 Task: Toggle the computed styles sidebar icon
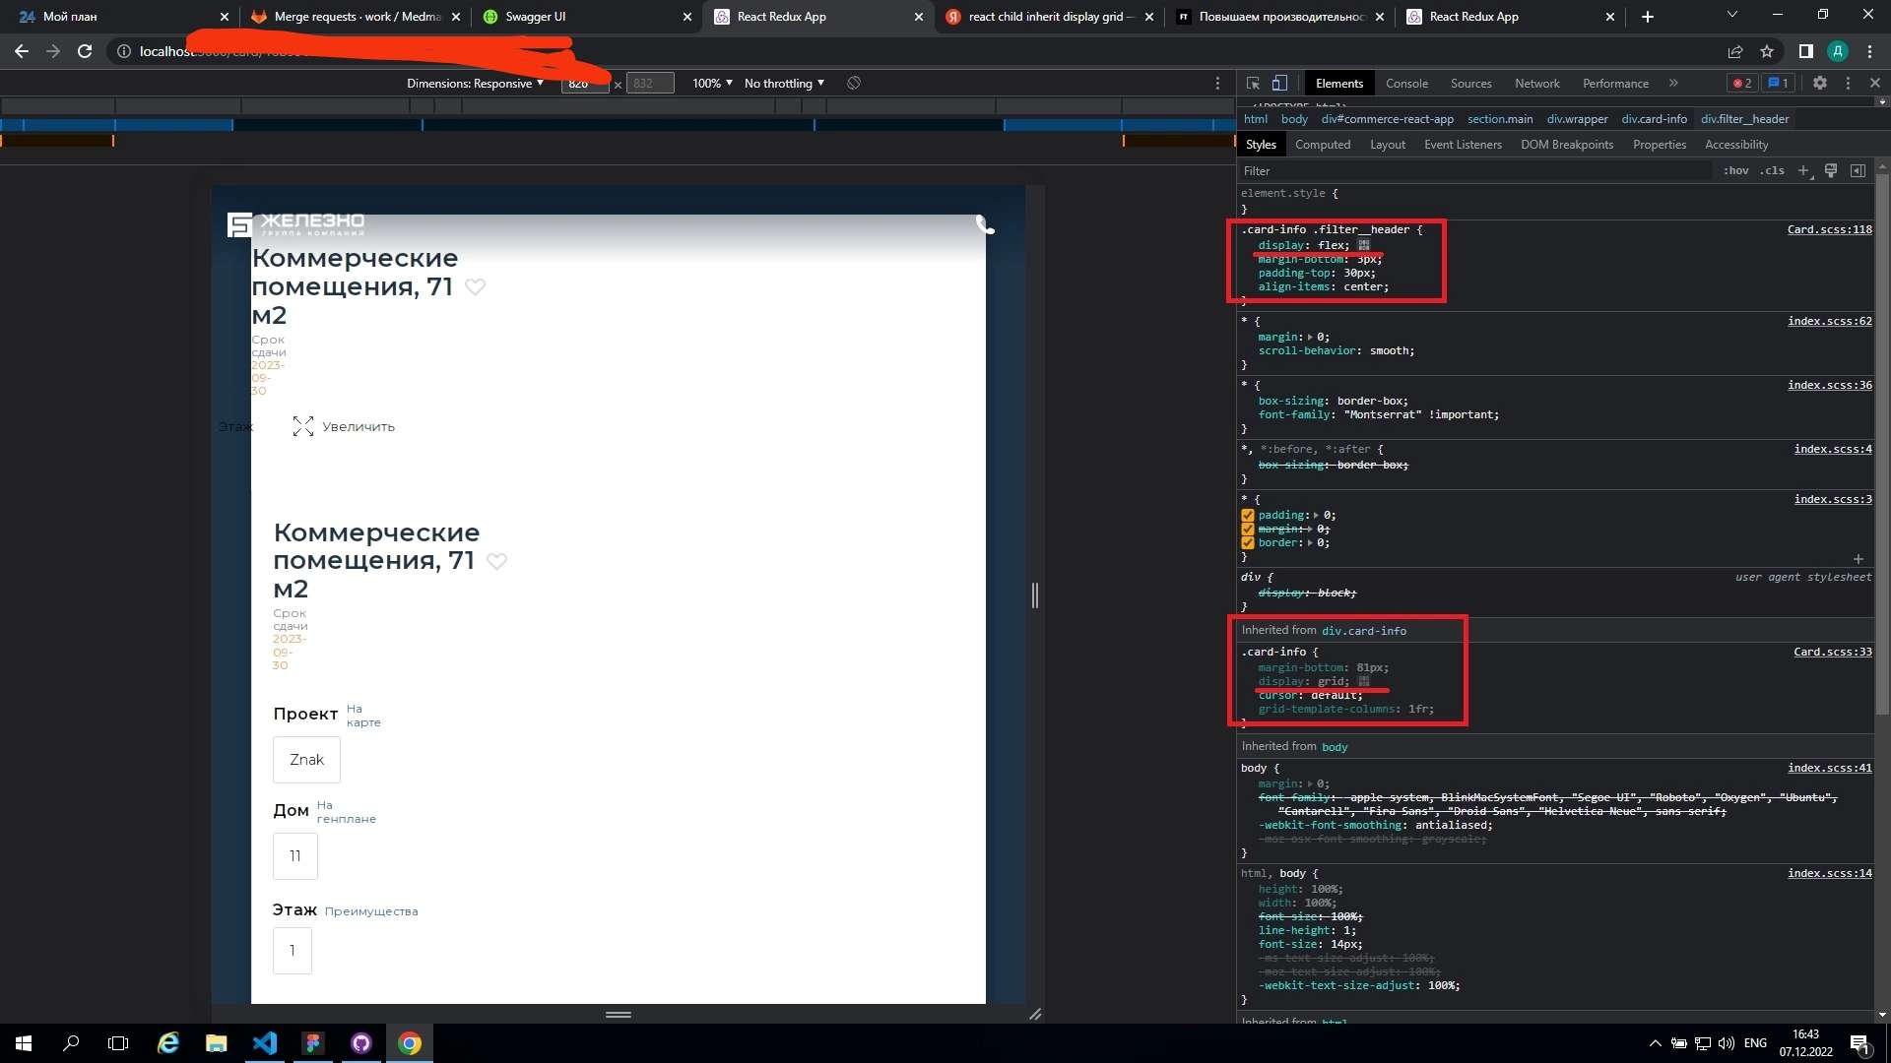click(x=1858, y=171)
